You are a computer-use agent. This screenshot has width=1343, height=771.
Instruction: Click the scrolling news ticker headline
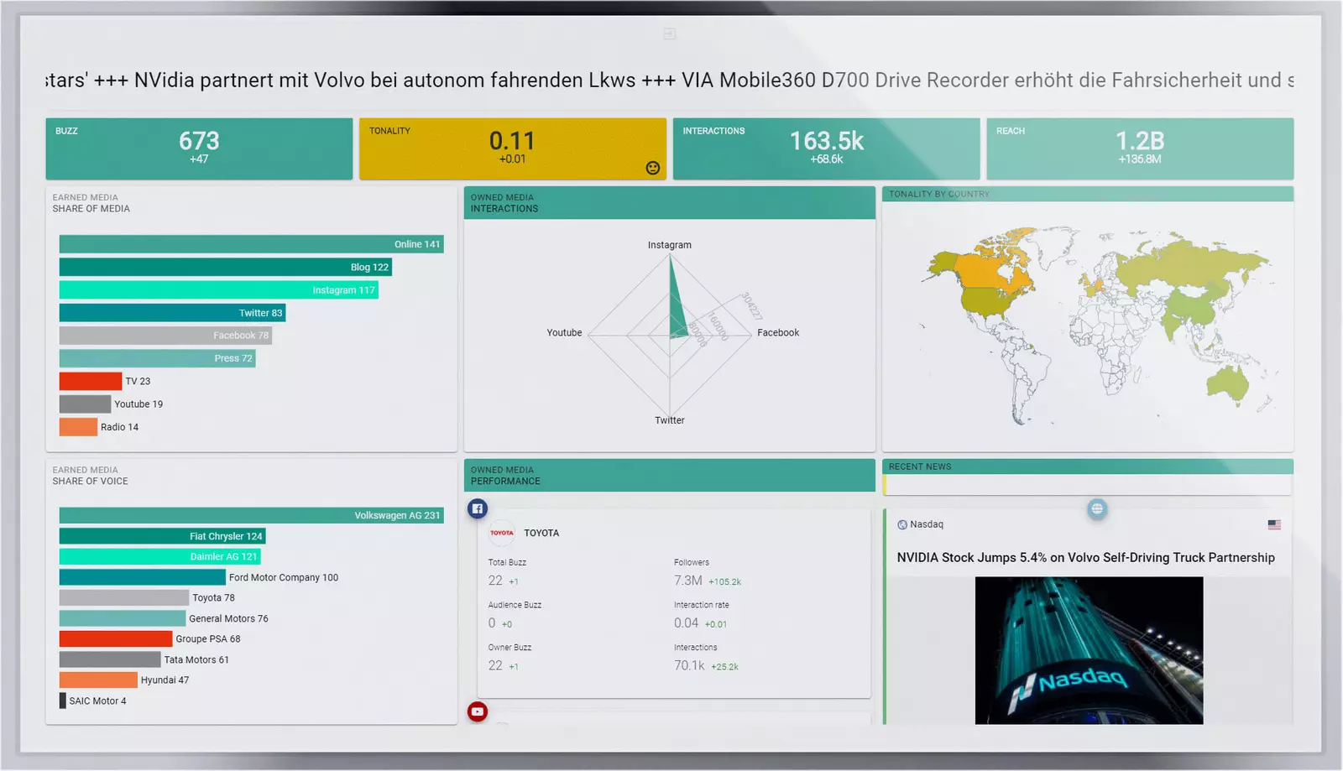[670, 81]
